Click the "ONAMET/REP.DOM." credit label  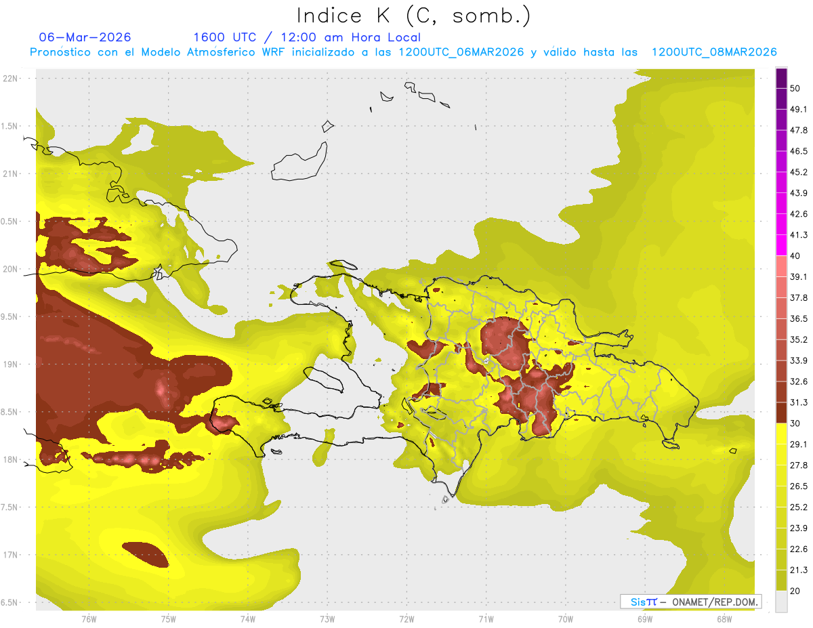click(x=716, y=602)
